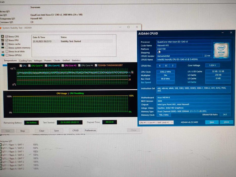Click the FPU icon beside Stress FPU

(x=3, y=40)
